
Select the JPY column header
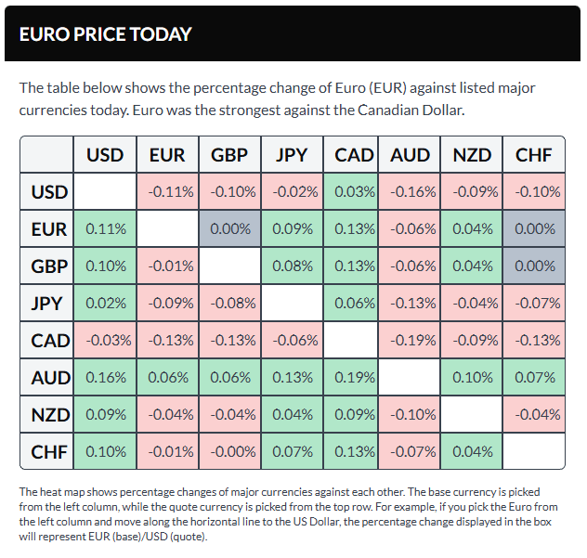pyautogui.click(x=292, y=155)
